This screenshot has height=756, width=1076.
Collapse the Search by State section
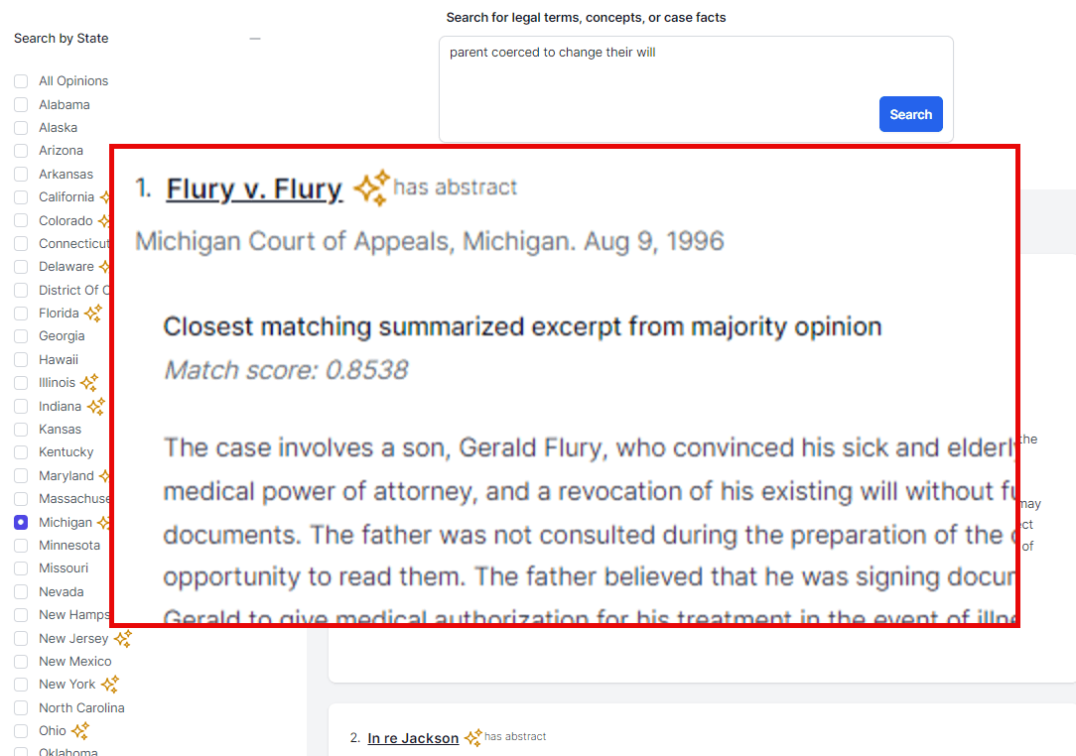255,39
